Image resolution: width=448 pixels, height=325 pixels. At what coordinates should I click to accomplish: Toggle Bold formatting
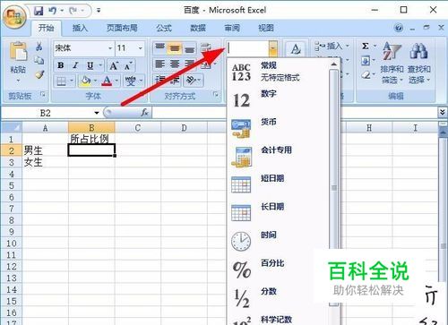61,65
